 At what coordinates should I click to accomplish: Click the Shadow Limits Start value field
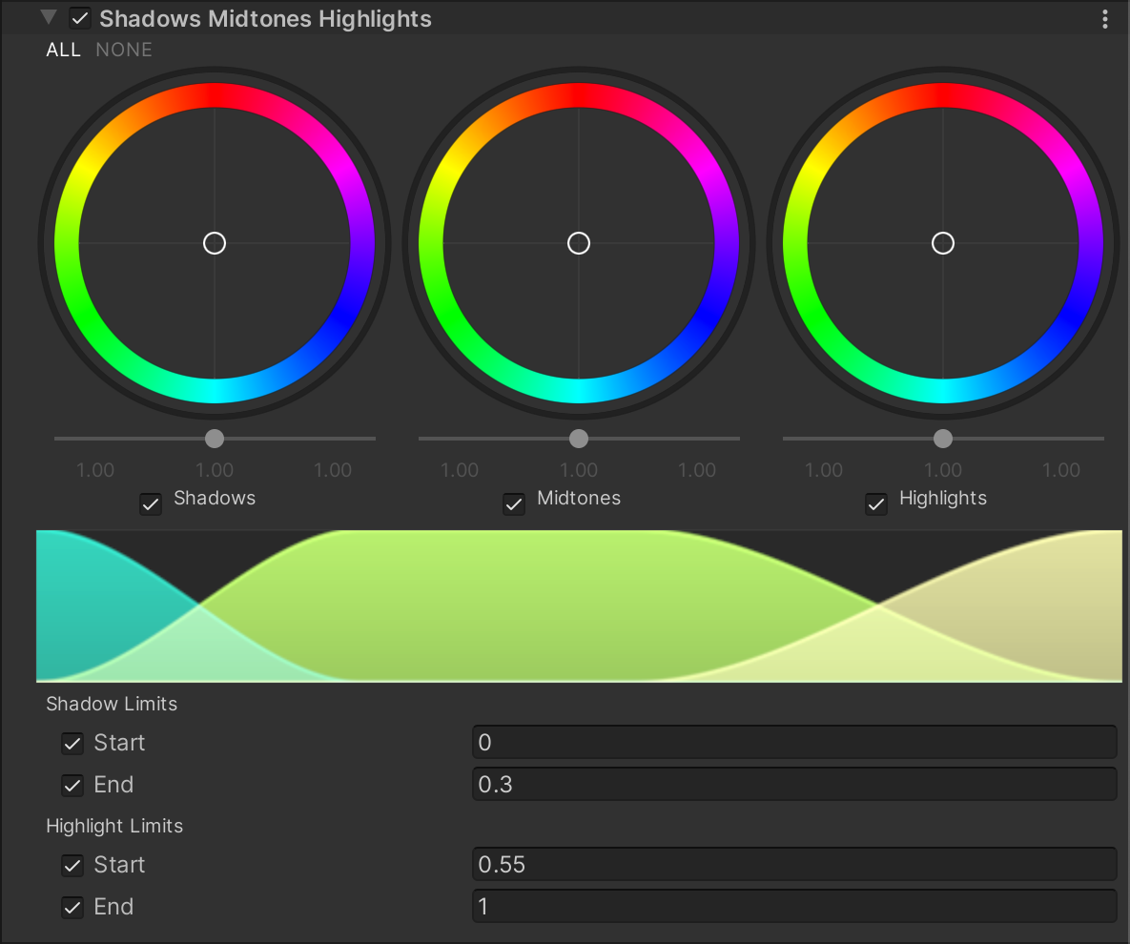(793, 743)
